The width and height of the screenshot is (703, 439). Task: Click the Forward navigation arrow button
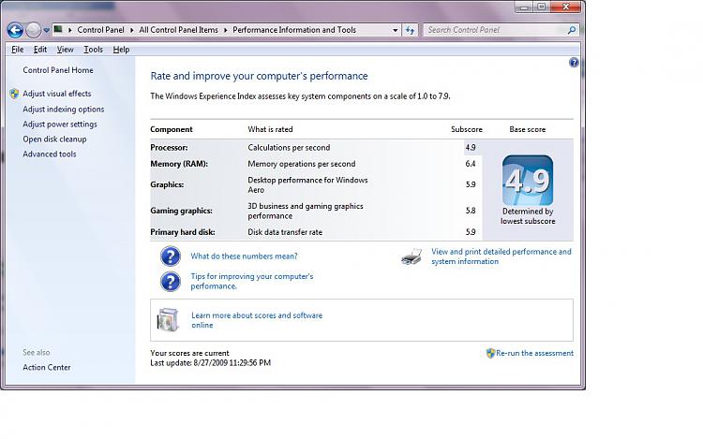coord(33,30)
